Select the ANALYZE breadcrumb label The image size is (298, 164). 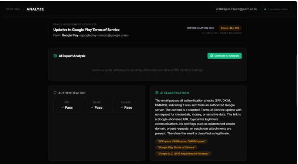(35, 9)
